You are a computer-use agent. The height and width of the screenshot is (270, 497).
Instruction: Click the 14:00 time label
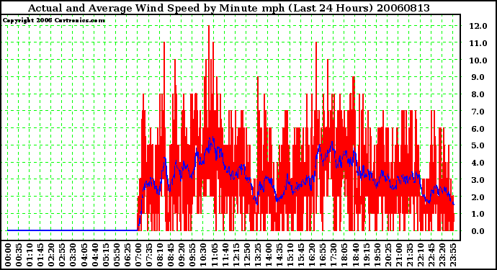[x=268, y=255]
